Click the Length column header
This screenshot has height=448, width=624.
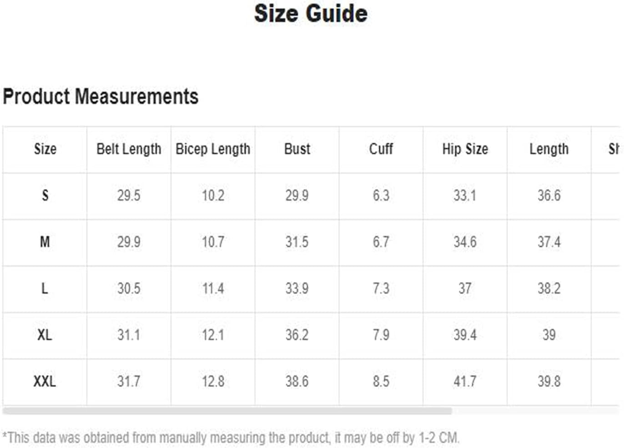coord(549,149)
